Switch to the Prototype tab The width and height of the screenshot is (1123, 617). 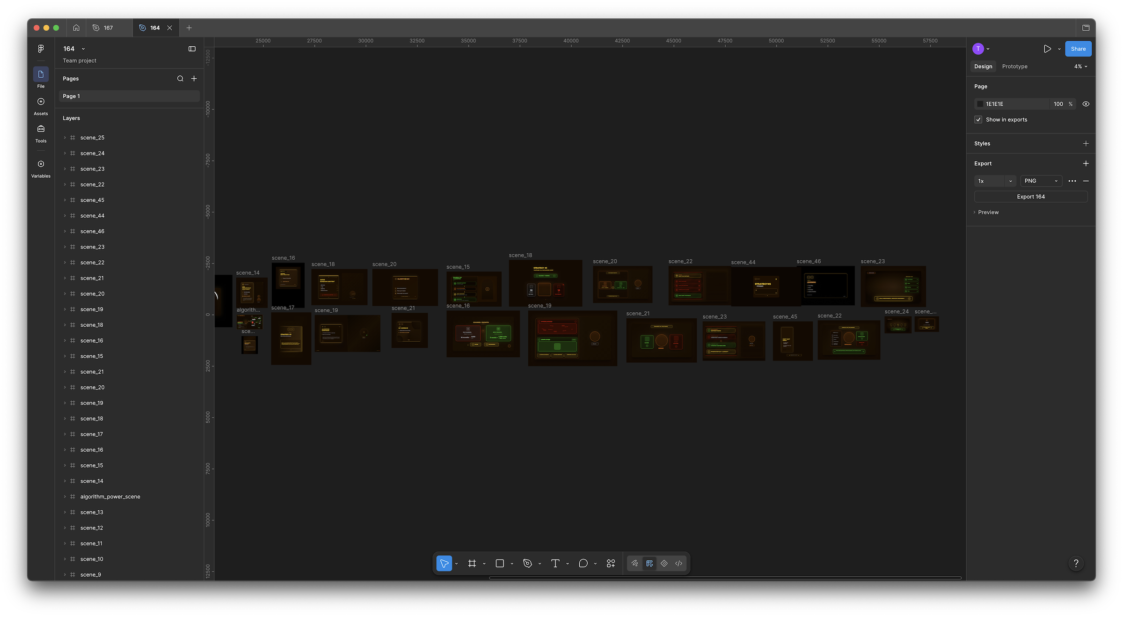tap(1014, 66)
